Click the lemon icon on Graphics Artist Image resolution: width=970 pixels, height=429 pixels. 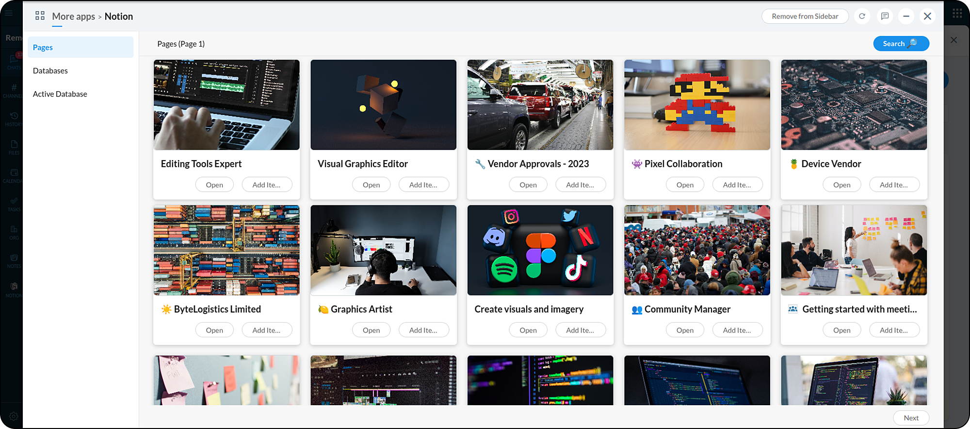323,309
